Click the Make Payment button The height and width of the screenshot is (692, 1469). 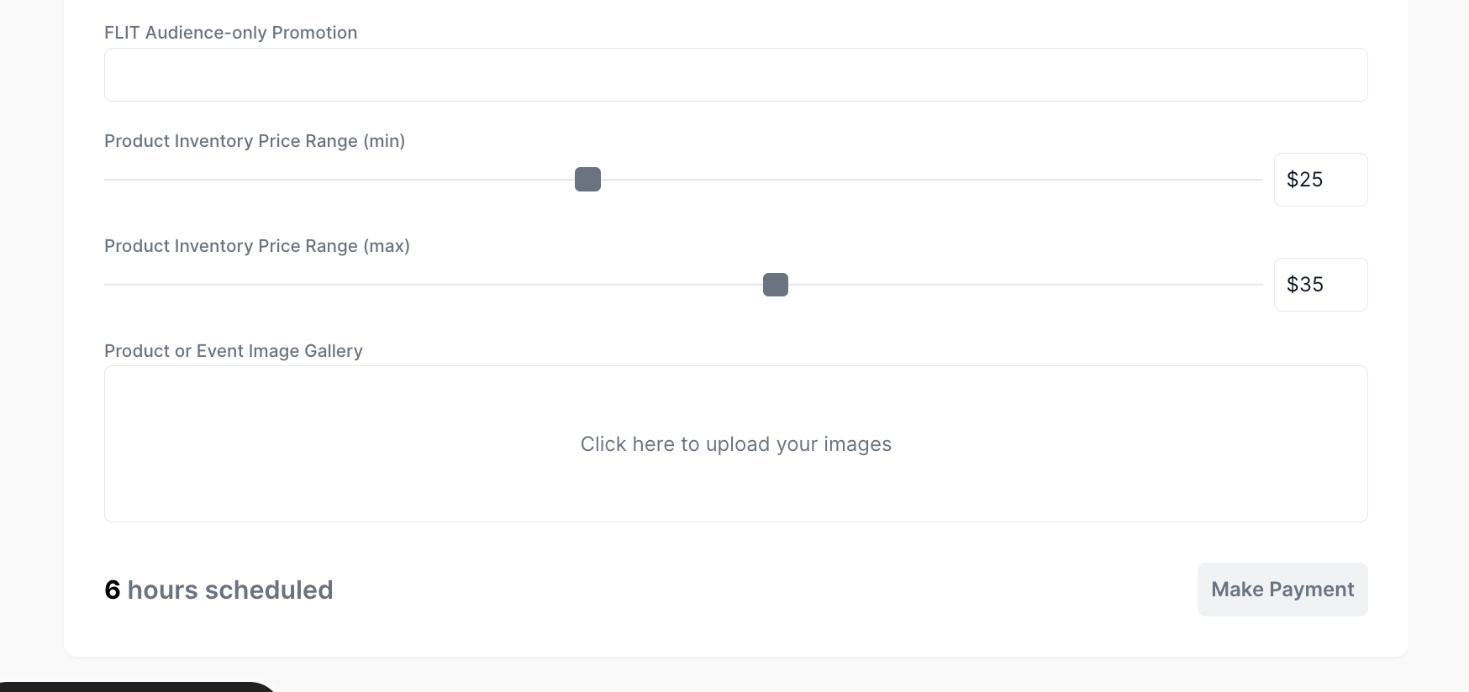point(1282,590)
